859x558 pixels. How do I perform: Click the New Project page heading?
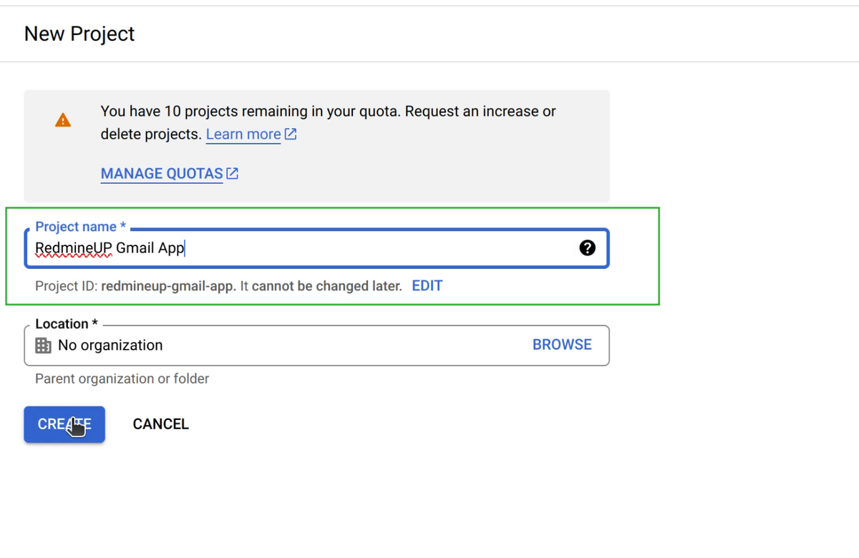point(79,34)
